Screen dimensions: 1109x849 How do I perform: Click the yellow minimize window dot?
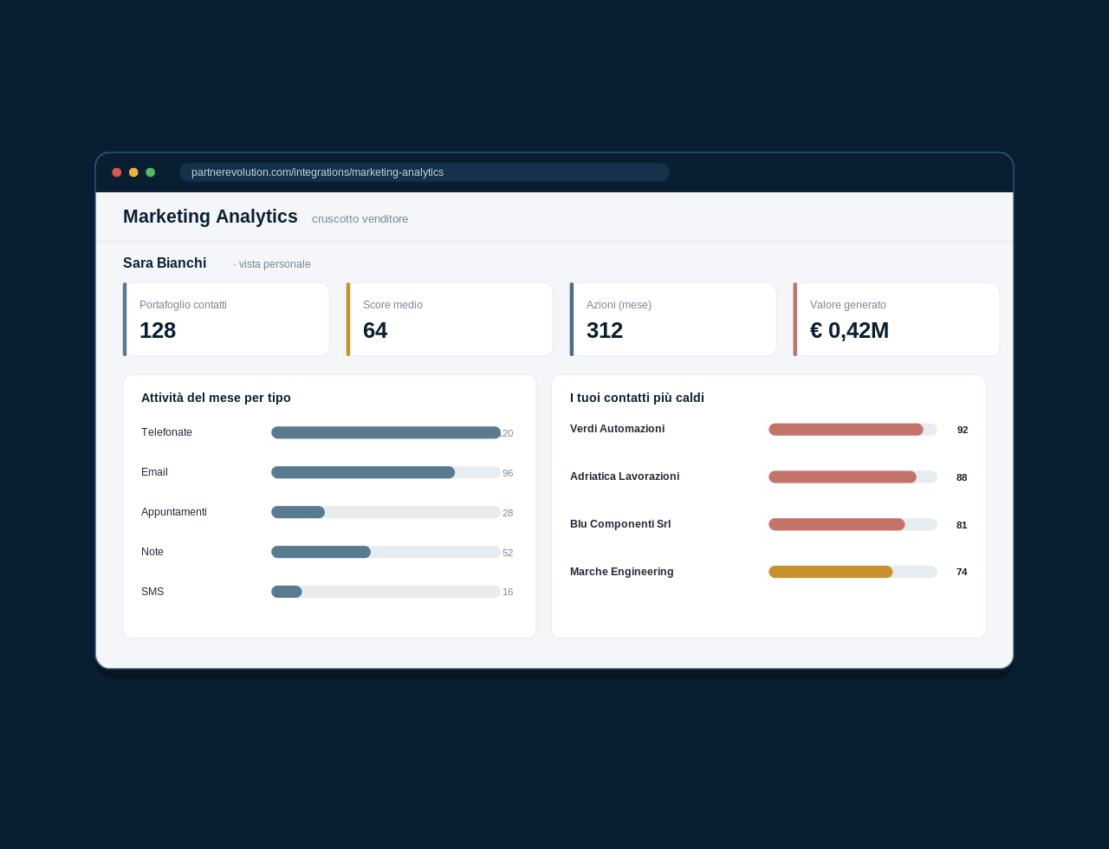(x=133, y=172)
